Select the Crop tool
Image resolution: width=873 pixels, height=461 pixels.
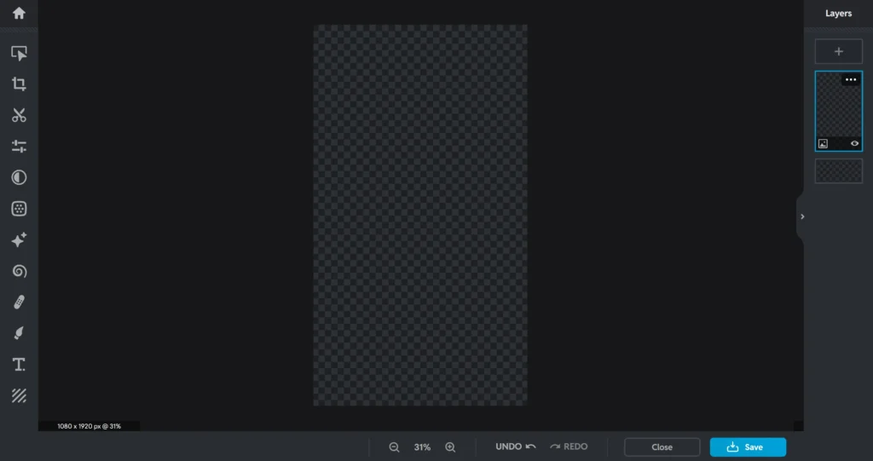(19, 84)
